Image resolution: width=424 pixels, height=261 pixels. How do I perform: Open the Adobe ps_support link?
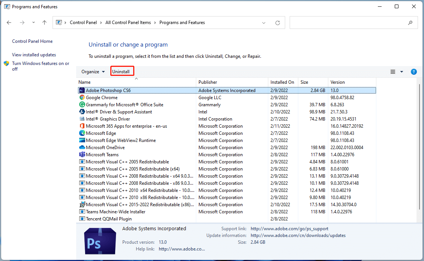pyautogui.click(x=289, y=229)
